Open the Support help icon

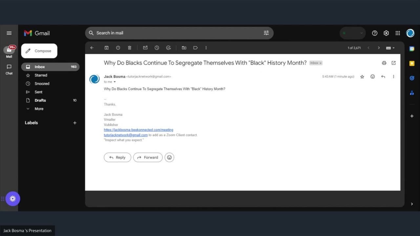375,33
